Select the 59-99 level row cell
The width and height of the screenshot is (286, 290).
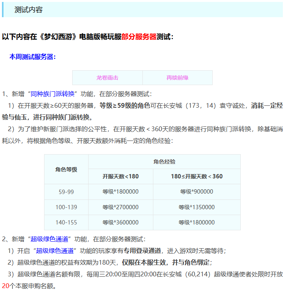[66, 192]
